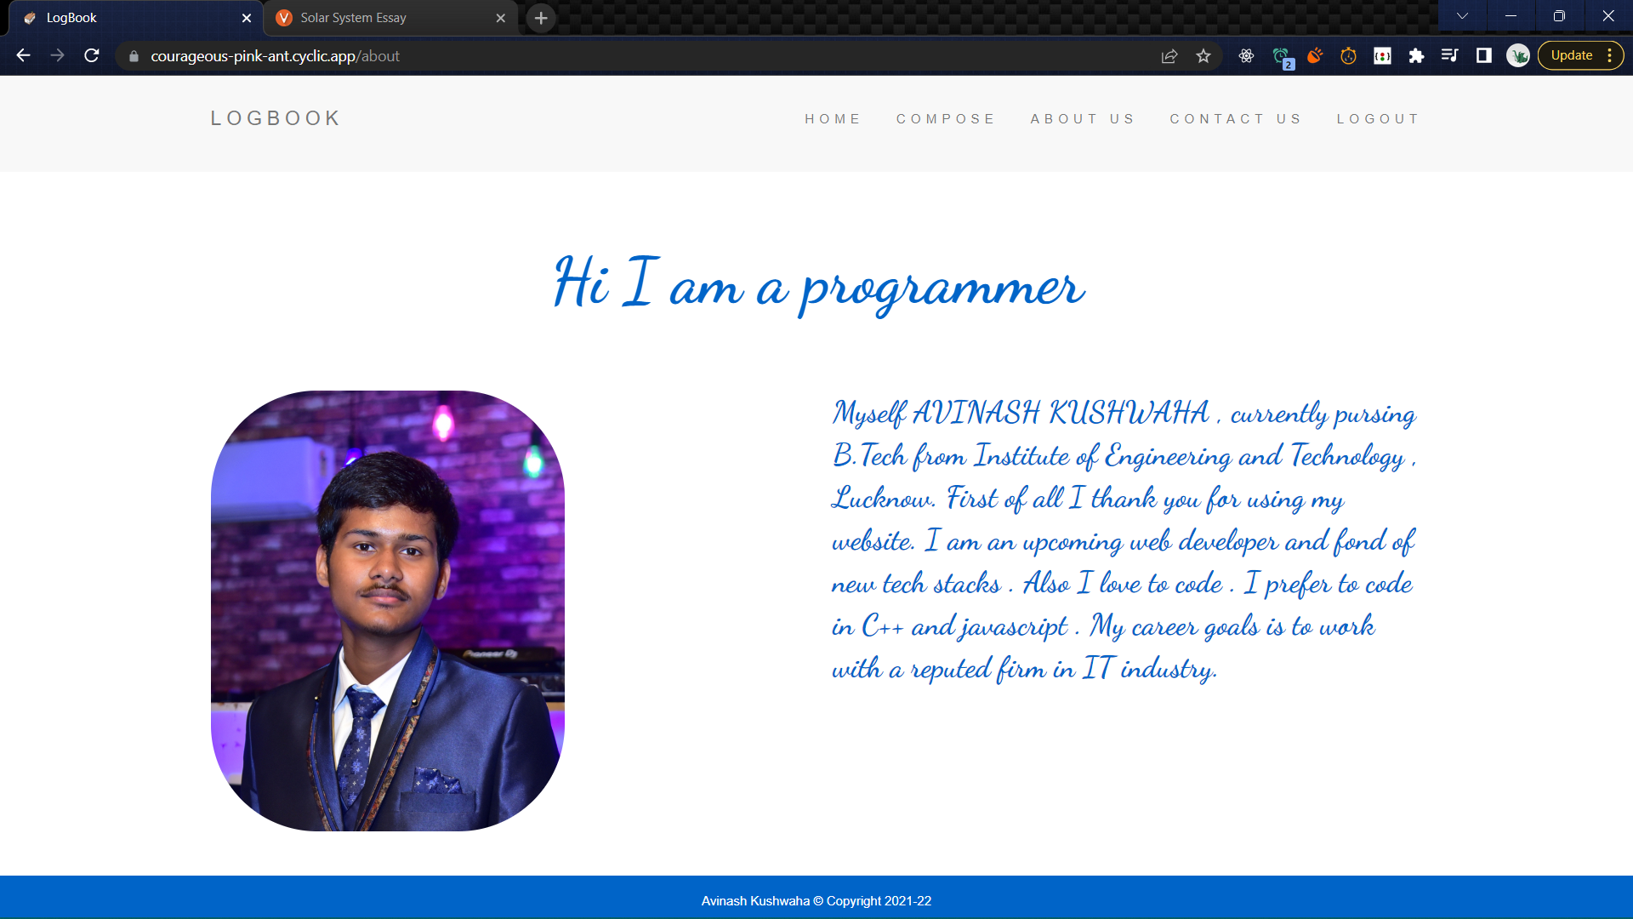Click the Update browser button
Image resolution: width=1633 pixels, height=919 pixels.
click(1572, 54)
